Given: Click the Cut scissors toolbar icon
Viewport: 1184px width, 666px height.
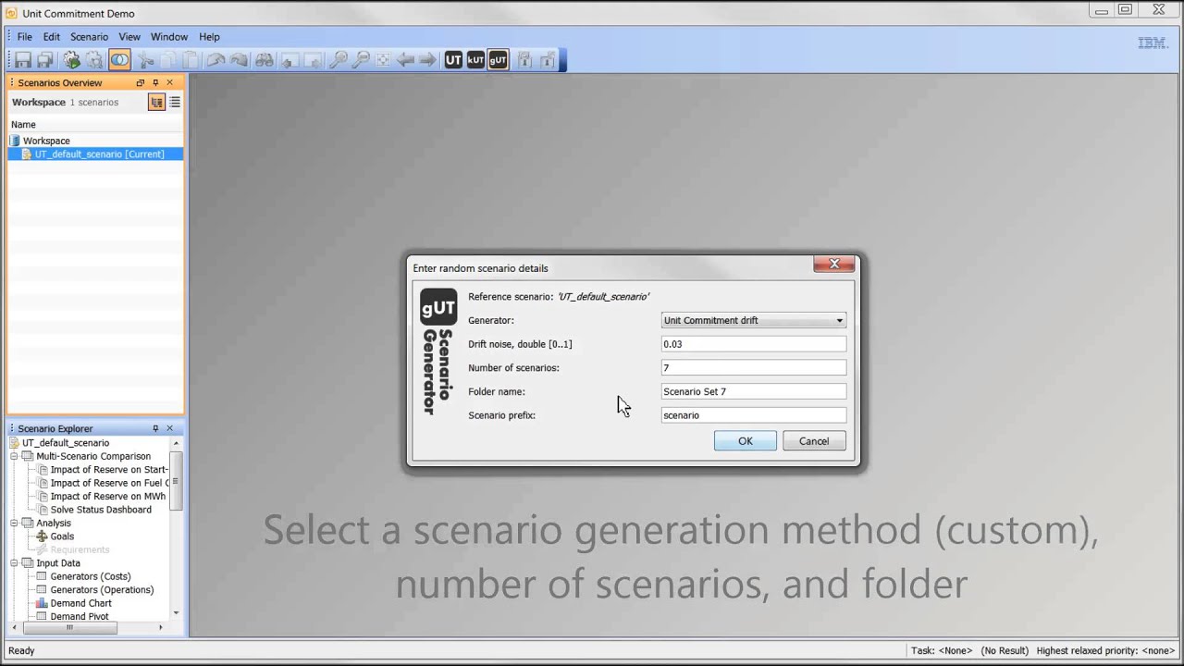Looking at the screenshot, I should coord(145,60).
